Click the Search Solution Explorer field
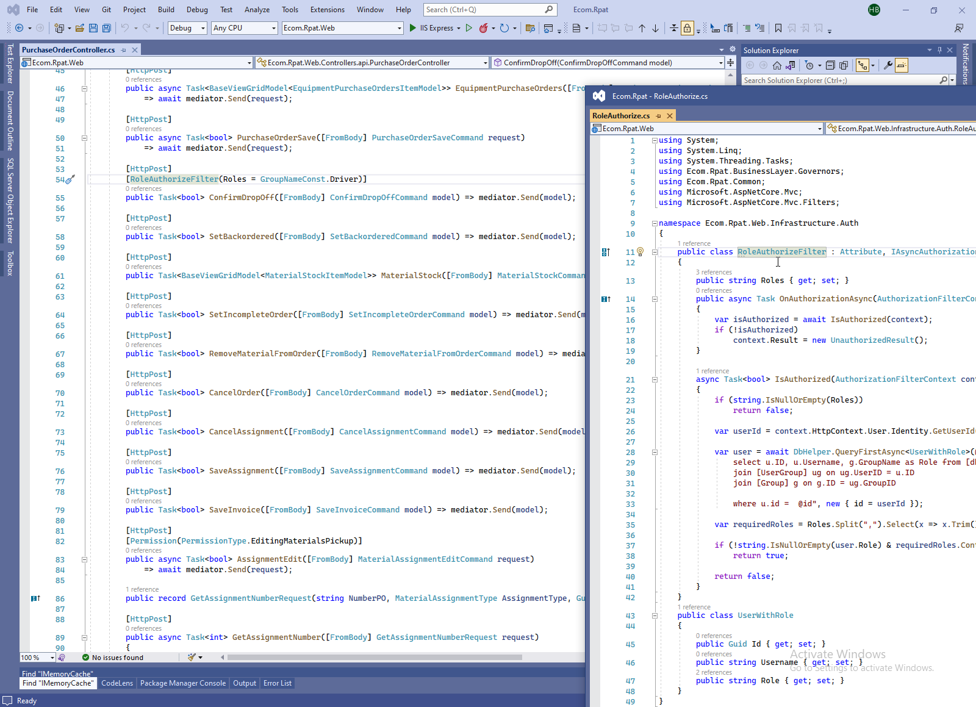Screen dimensions: 976x707 [x=839, y=81]
